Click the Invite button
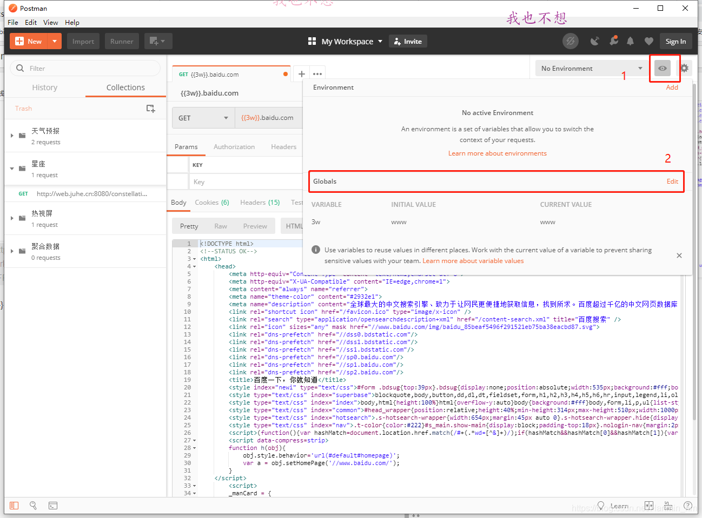 click(408, 41)
